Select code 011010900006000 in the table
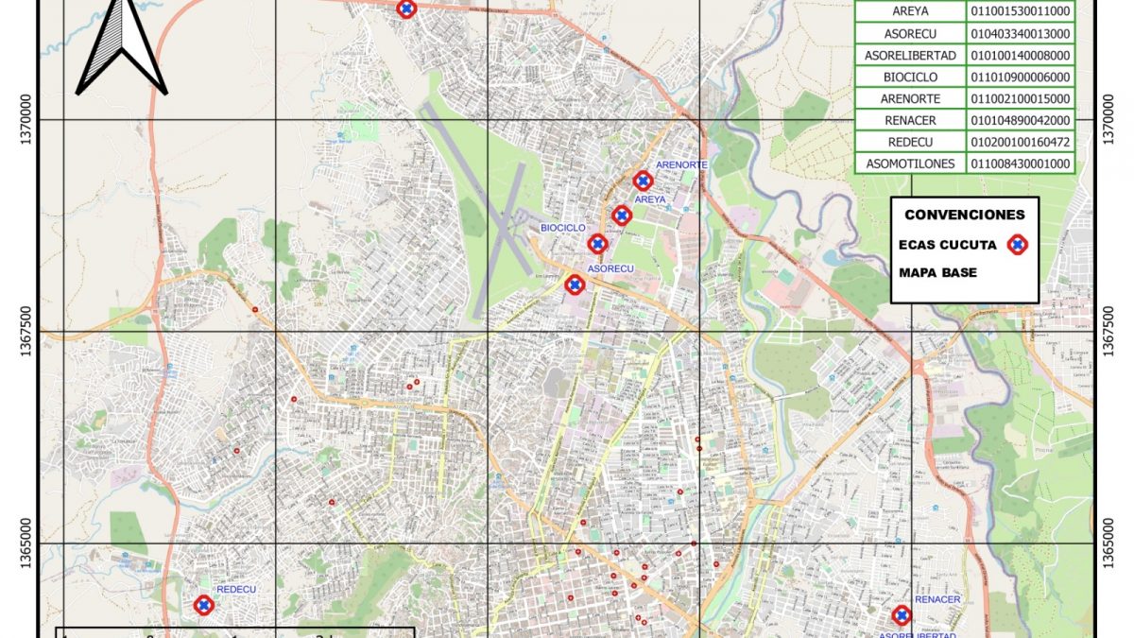 tap(1019, 78)
